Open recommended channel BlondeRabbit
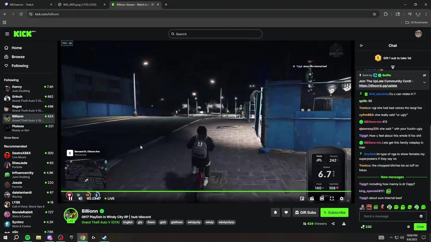 point(29,214)
